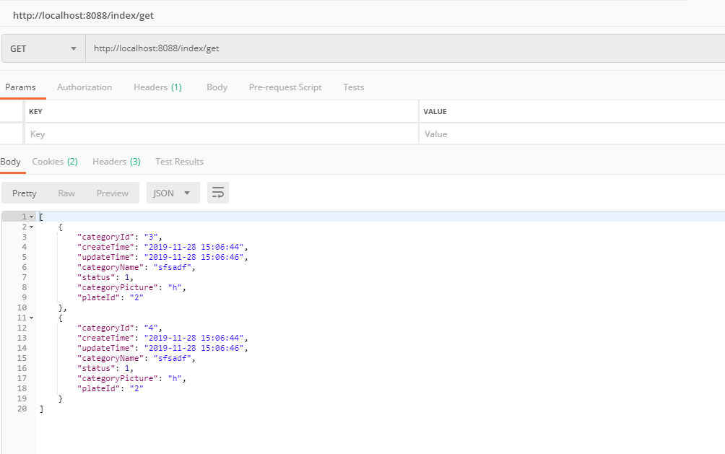Image resolution: width=725 pixels, height=454 pixels.
Task: Click the "plateId" entry on line 18
Action: coord(110,389)
